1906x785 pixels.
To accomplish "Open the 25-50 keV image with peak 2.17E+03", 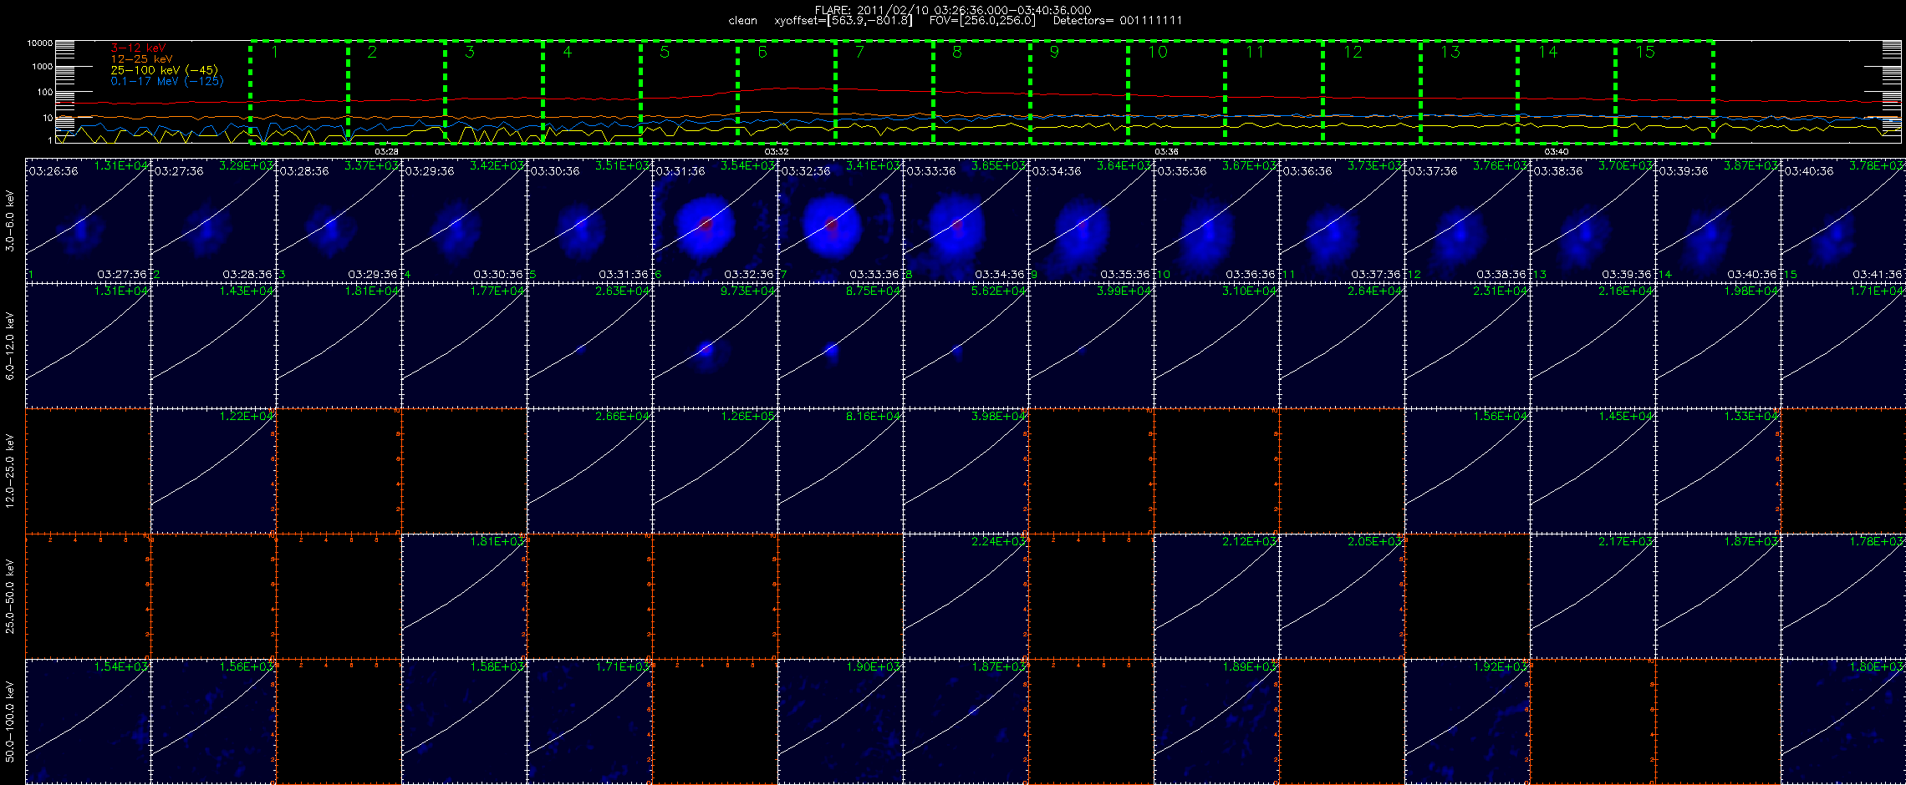I will 1593,595.
